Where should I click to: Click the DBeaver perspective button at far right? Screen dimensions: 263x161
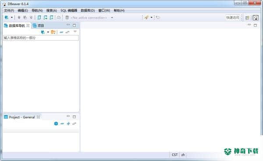click(x=256, y=18)
